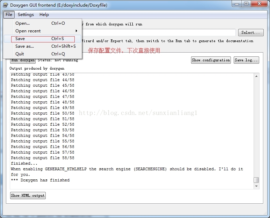The image size is (270, 218).
Task: Click the 'Status: not running' label
Action: 58,60
